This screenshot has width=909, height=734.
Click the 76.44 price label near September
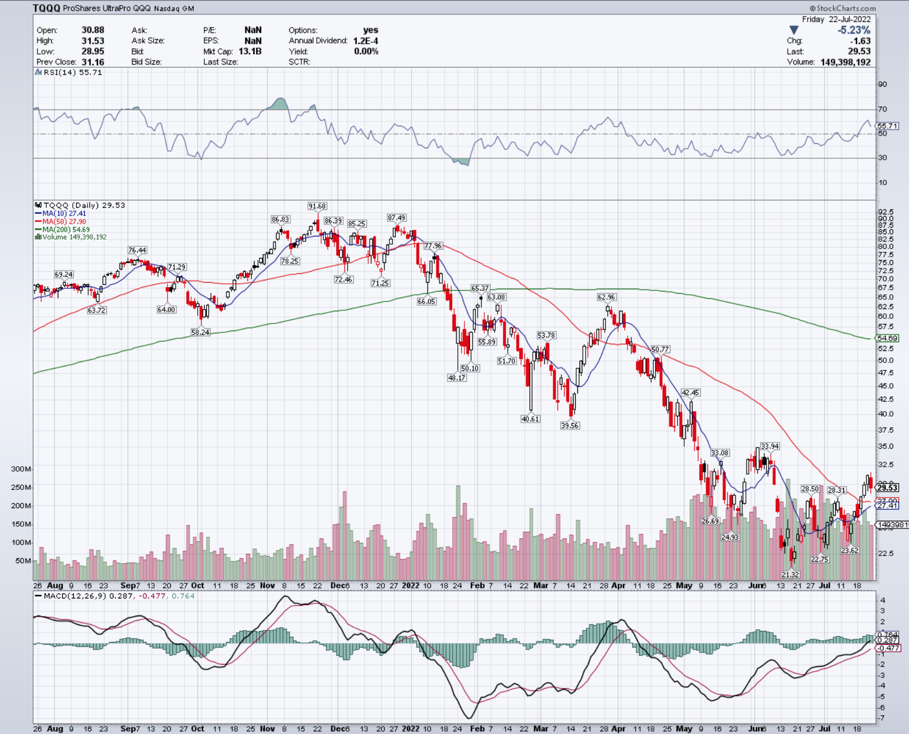[137, 250]
